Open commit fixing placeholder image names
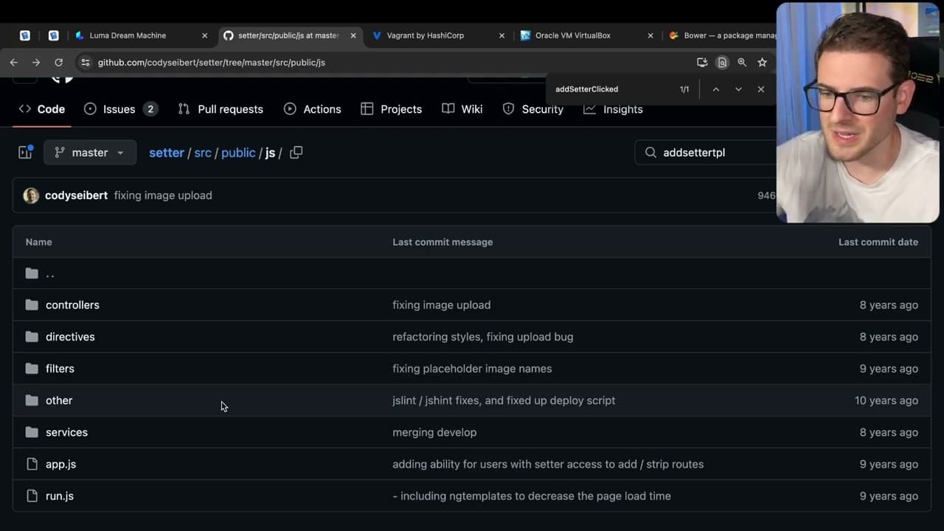The image size is (944, 531). click(x=472, y=369)
